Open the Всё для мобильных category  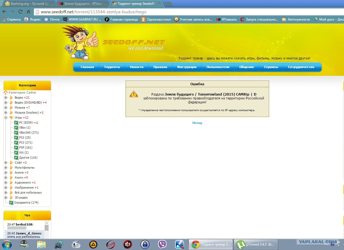point(28,192)
